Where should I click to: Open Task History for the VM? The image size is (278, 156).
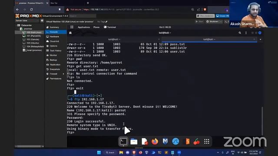tap(55, 51)
